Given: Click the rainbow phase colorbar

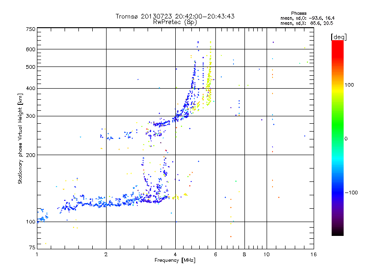Looking at the screenshot, I should click(x=338, y=138).
